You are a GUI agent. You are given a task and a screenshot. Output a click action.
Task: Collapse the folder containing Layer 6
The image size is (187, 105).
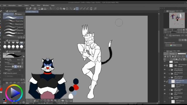(x=169, y=78)
